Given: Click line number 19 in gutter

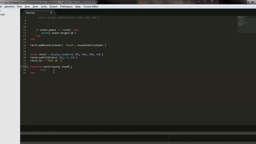Looking at the screenshot, I should [24, 54].
